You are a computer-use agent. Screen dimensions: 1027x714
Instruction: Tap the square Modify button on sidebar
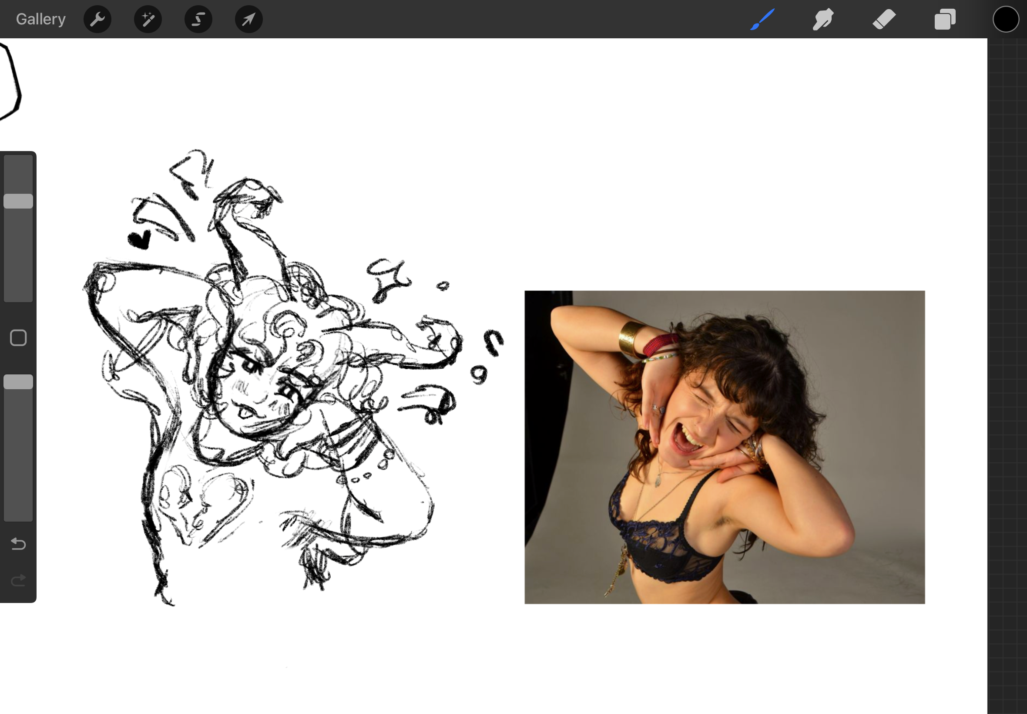18,338
